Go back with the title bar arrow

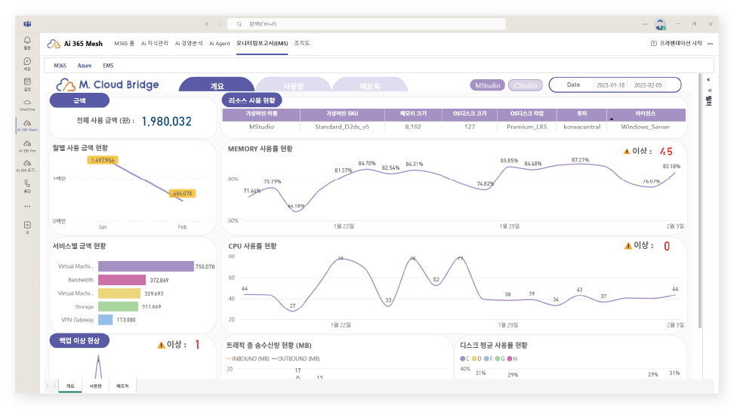tap(207, 23)
